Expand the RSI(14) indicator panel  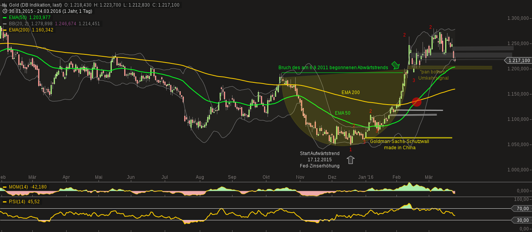pyautogui.click(x=17, y=202)
